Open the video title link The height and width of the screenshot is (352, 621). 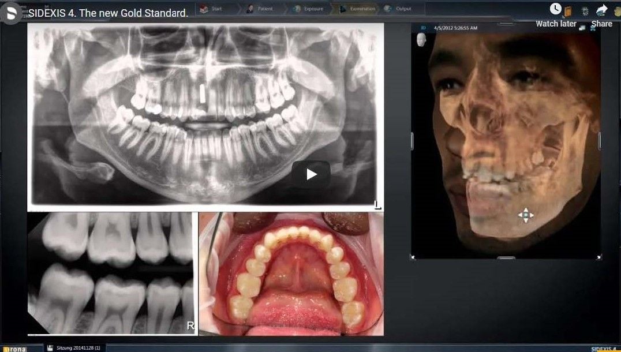108,13
